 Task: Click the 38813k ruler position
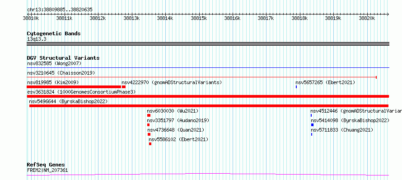pos(132,18)
